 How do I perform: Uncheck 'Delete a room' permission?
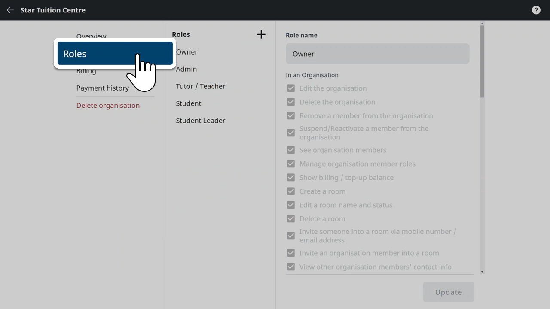(291, 219)
